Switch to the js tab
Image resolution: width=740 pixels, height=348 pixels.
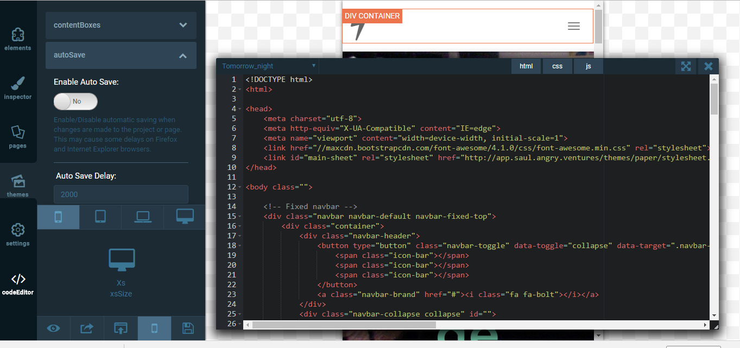[x=588, y=66]
